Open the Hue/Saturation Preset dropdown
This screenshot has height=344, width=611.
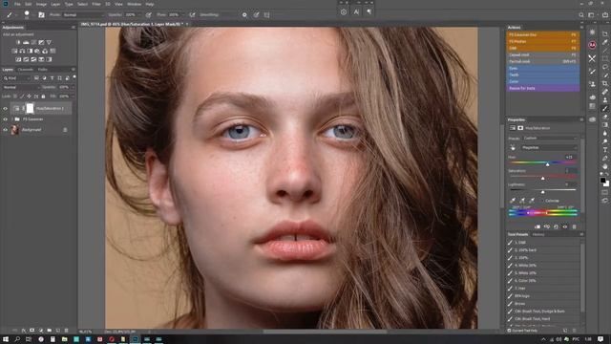coord(550,138)
